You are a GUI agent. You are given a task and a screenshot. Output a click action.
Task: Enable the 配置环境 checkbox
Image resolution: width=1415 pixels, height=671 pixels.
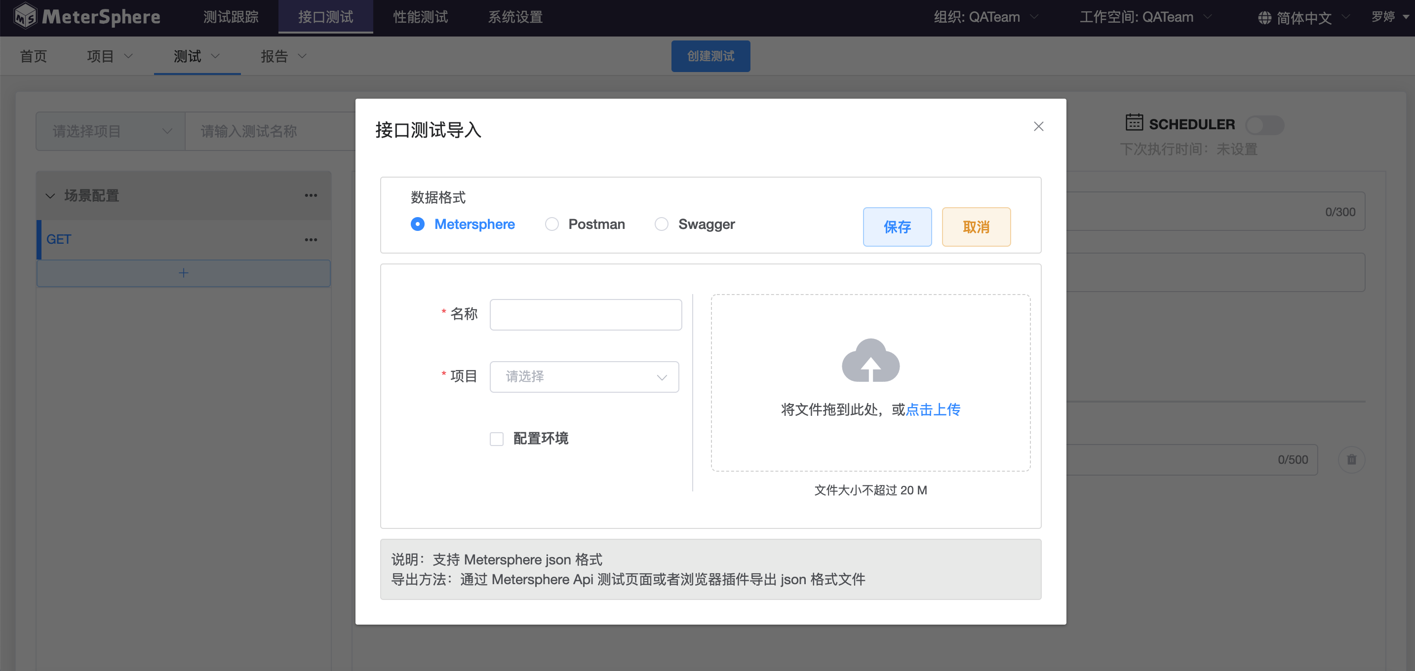[x=497, y=439]
